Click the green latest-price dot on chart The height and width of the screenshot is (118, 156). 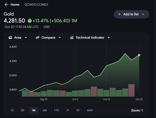pos(139,55)
